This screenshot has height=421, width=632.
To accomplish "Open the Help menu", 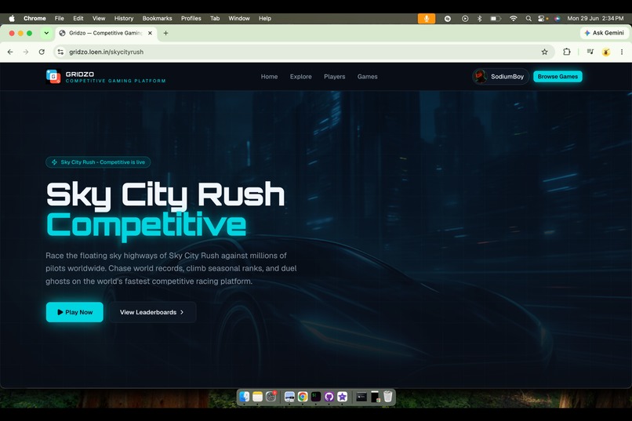I will click(265, 19).
